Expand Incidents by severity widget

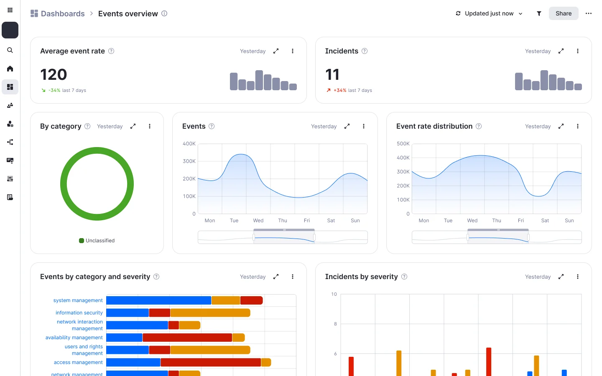click(x=561, y=277)
